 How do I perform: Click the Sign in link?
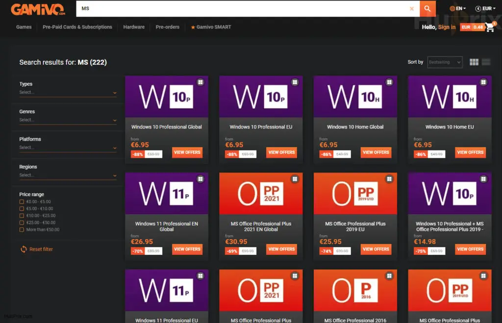tap(447, 27)
